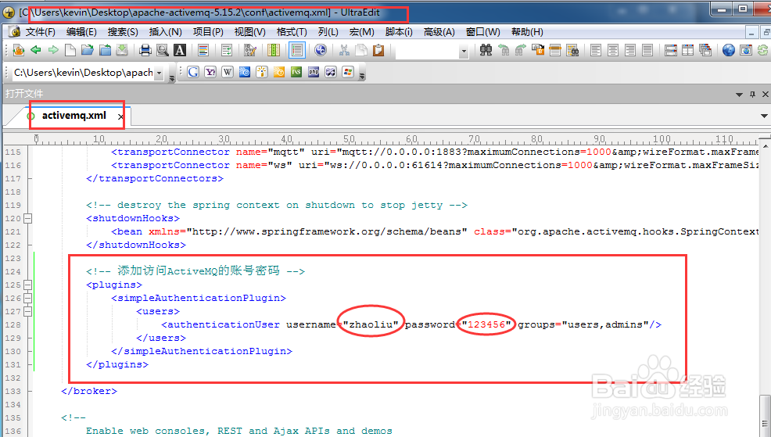
Task: Open the 格式(T) menu
Action: pyautogui.click(x=292, y=32)
